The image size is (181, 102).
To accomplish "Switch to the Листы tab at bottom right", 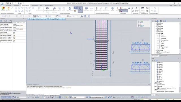I will click(x=158, y=95).
